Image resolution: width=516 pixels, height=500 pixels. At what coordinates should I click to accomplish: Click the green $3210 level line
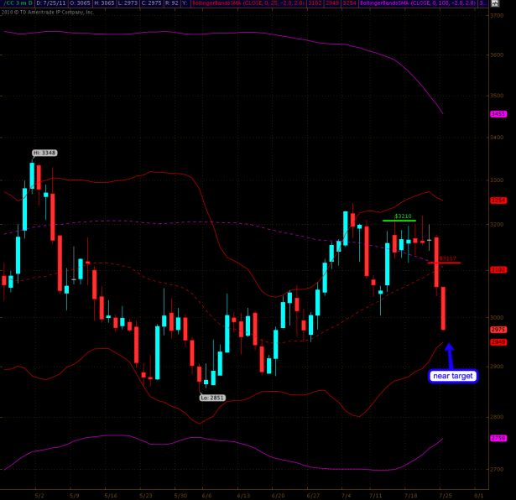click(399, 221)
